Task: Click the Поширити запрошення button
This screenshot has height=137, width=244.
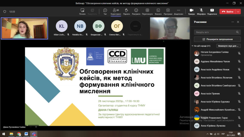Action: point(217,39)
